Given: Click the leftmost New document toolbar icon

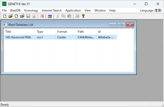Looking at the screenshot, I should pyautogui.click(x=5, y=16).
